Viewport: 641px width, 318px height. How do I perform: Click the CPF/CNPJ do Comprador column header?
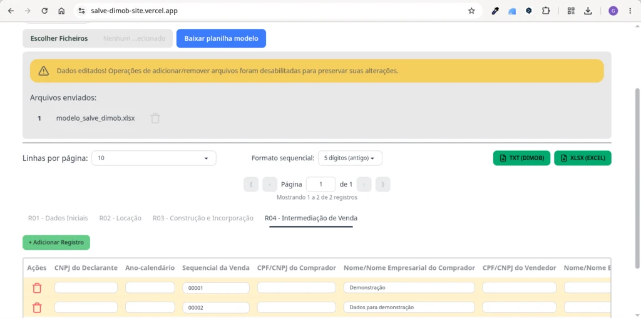pos(296,268)
